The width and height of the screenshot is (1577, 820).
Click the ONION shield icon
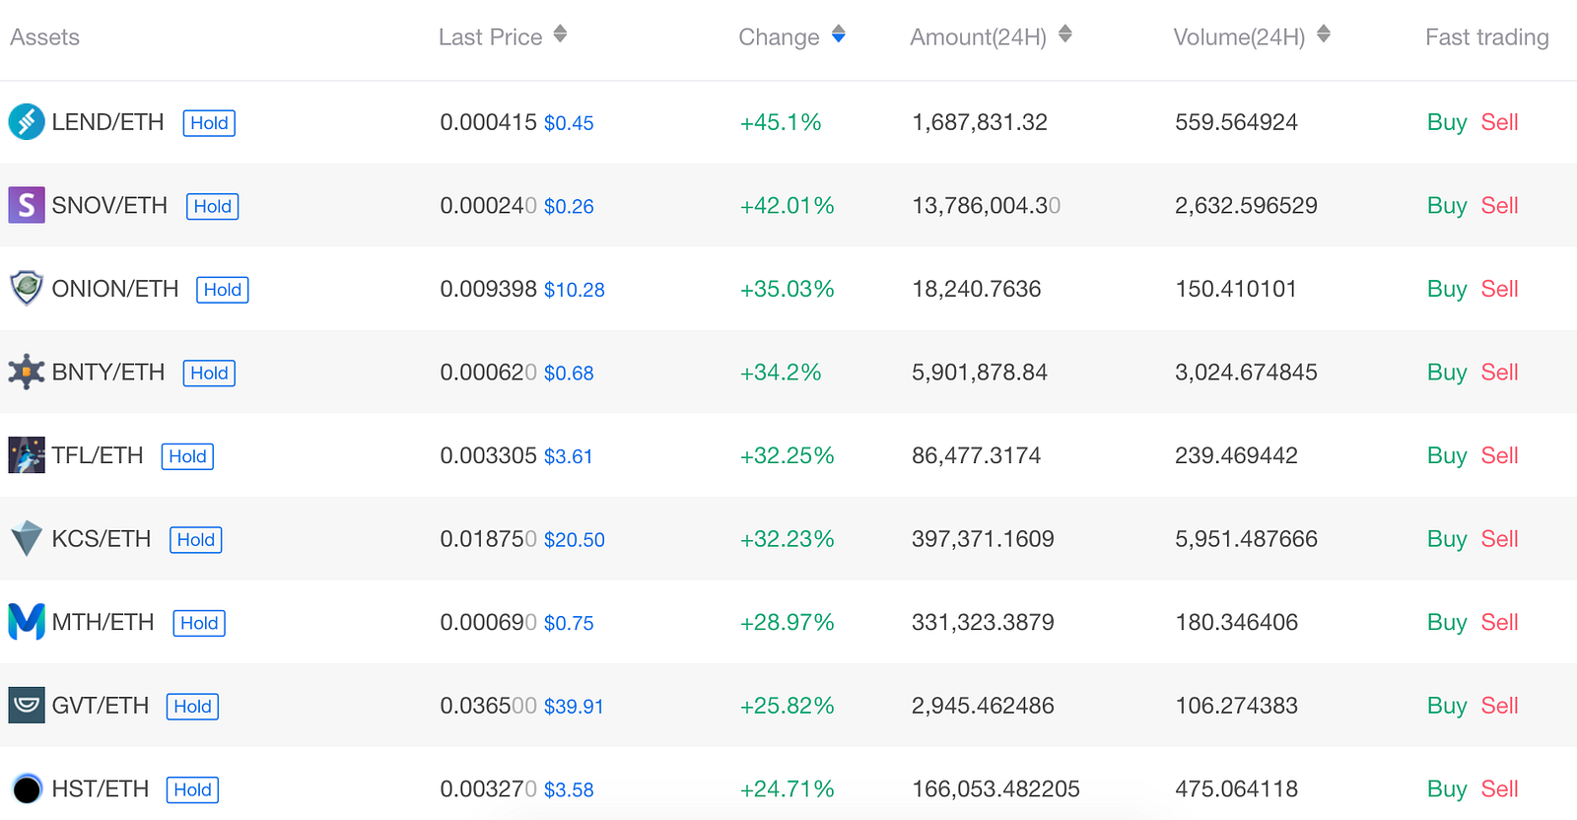[27, 289]
